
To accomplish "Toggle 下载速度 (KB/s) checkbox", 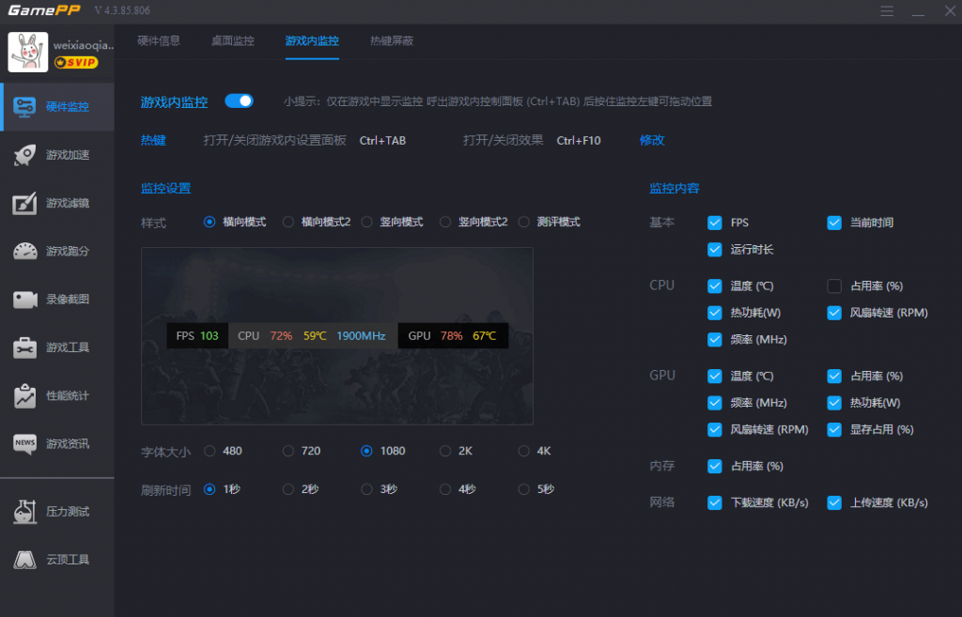I will click(x=714, y=503).
